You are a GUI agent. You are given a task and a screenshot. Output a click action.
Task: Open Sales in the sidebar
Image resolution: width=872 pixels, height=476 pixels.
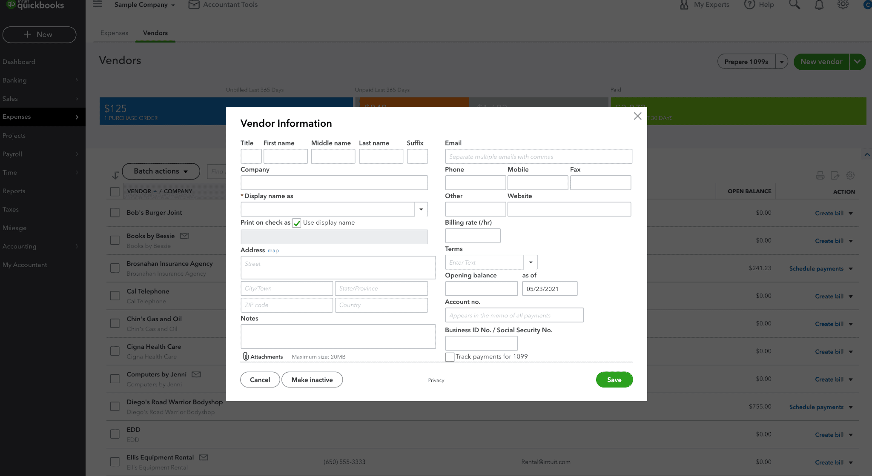click(x=10, y=99)
